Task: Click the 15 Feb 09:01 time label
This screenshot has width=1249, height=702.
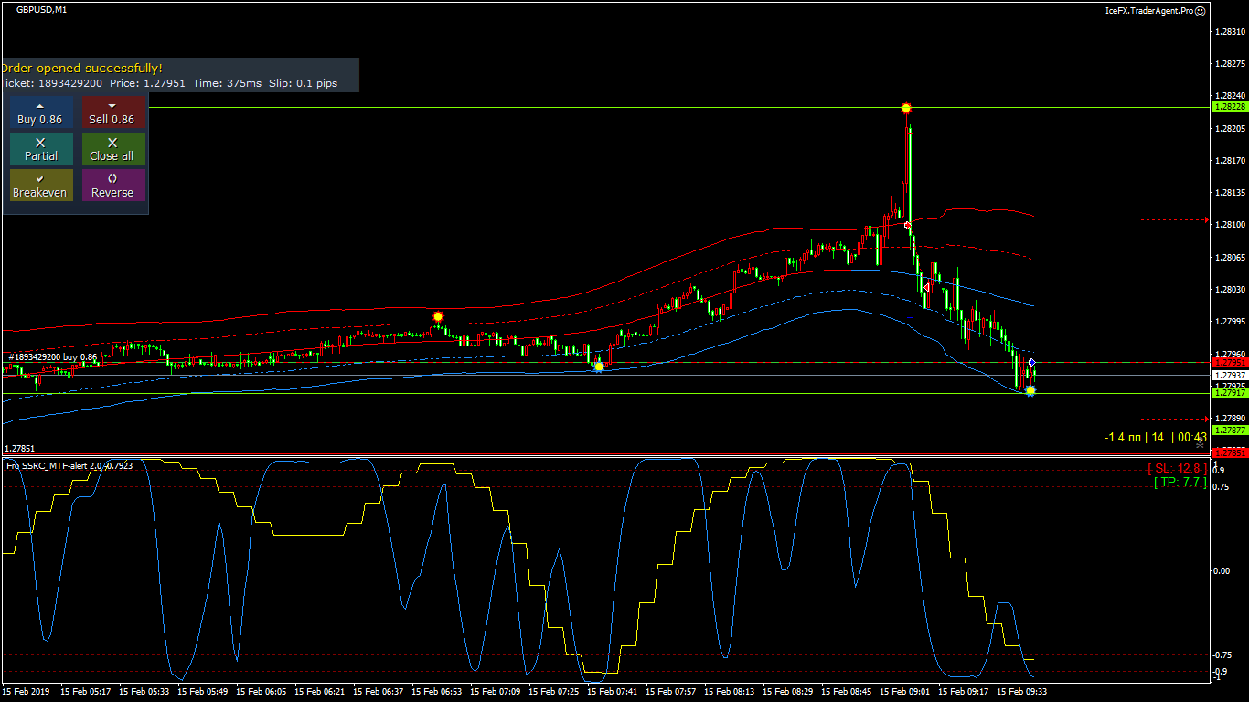Action: 904,692
